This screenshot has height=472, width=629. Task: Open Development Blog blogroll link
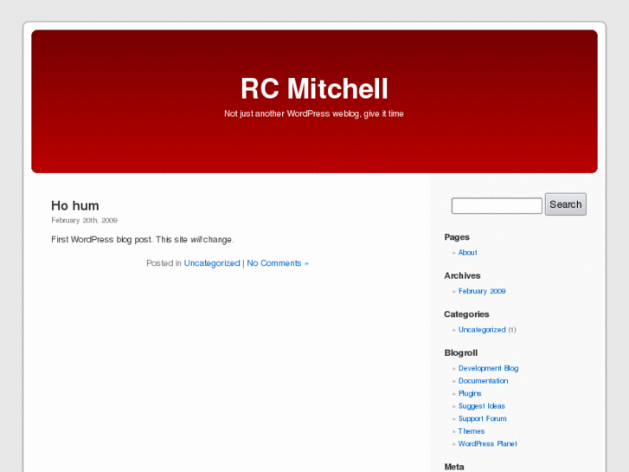pyautogui.click(x=488, y=368)
